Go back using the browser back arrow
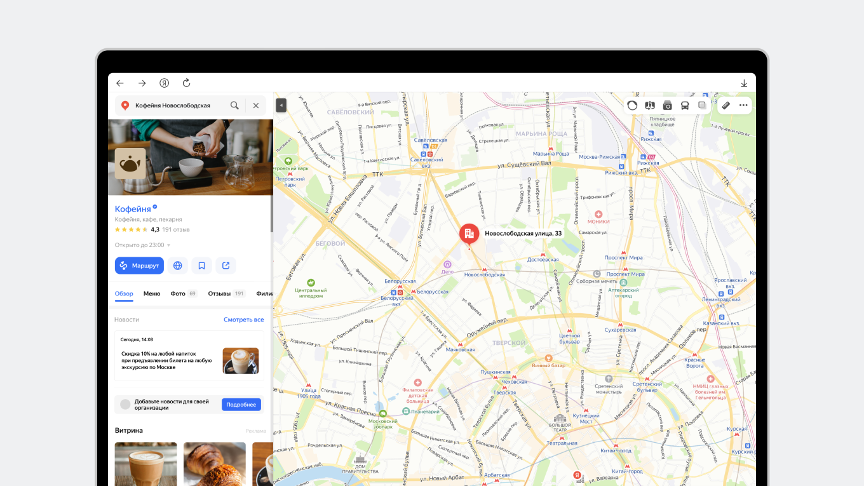864x486 pixels. (x=120, y=83)
